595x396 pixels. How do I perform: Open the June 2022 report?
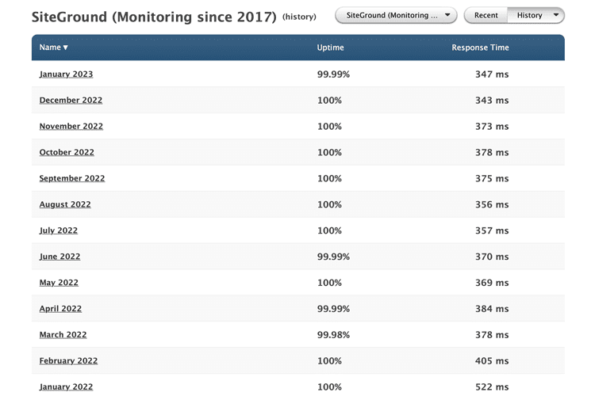click(59, 257)
